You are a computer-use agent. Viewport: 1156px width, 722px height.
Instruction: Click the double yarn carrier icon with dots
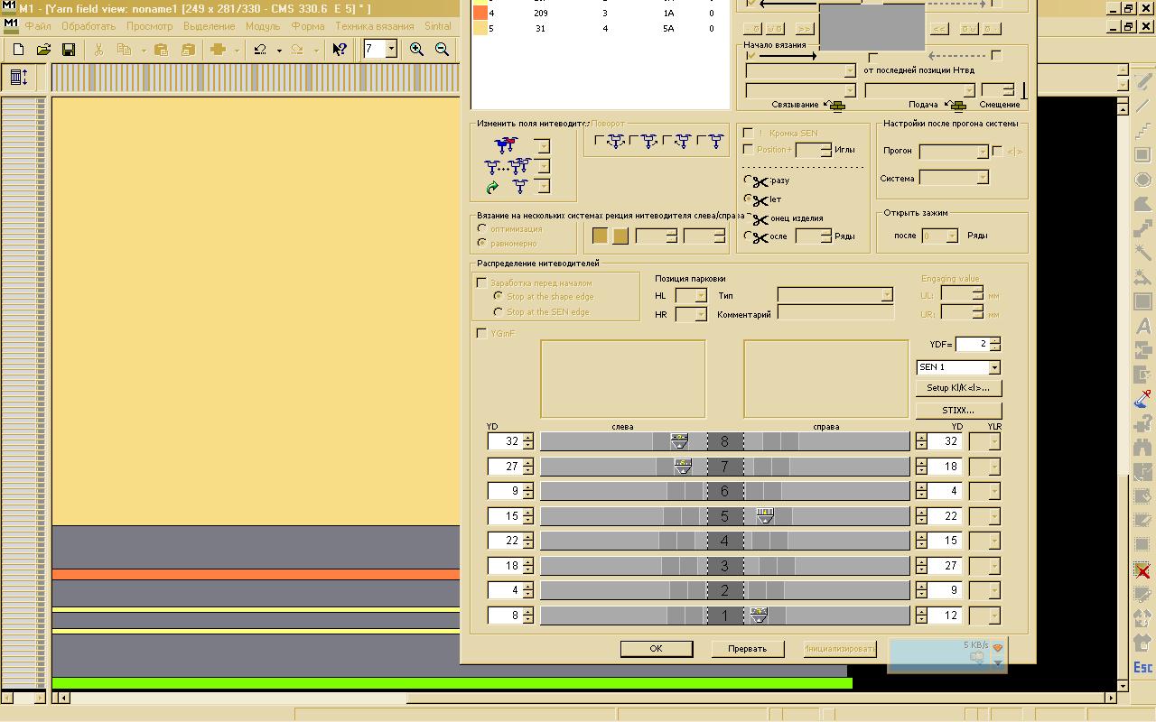507,166
